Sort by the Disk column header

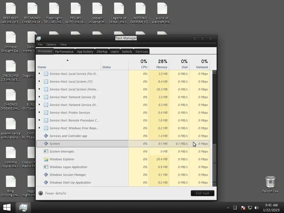(179, 64)
